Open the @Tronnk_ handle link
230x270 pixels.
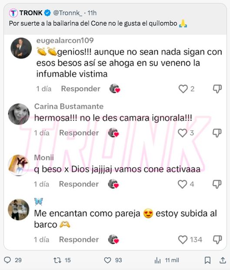coord(68,13)
